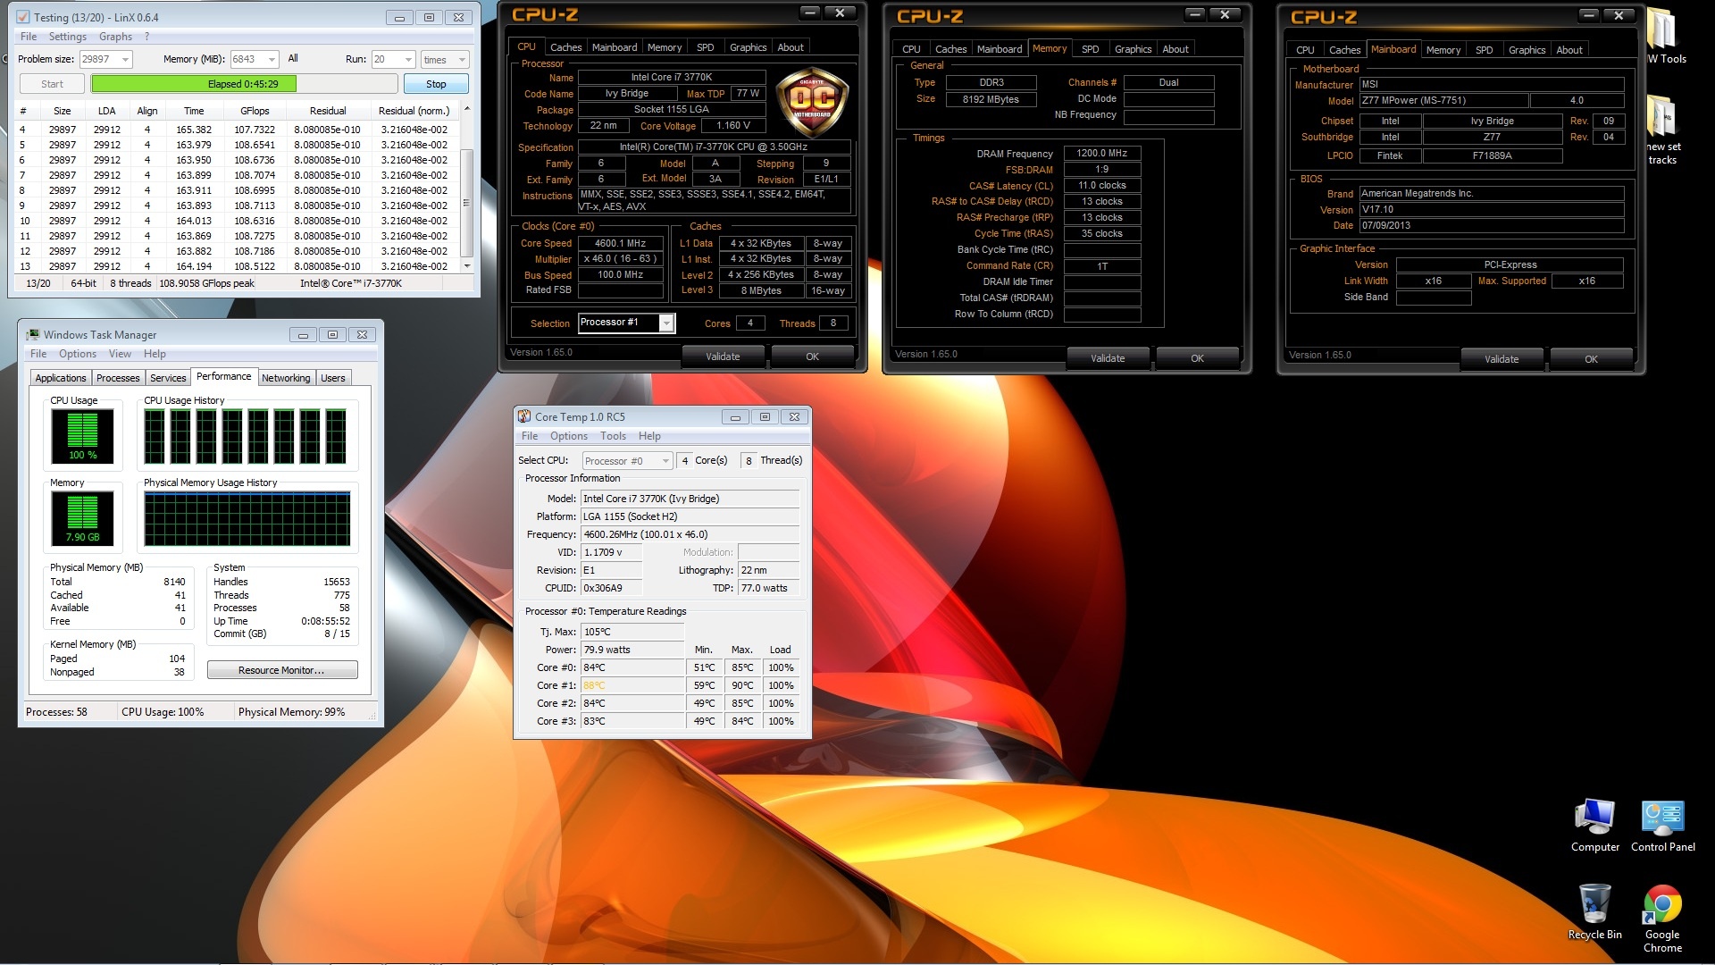Open the Control Panel desktop icon

[1662, 826]
